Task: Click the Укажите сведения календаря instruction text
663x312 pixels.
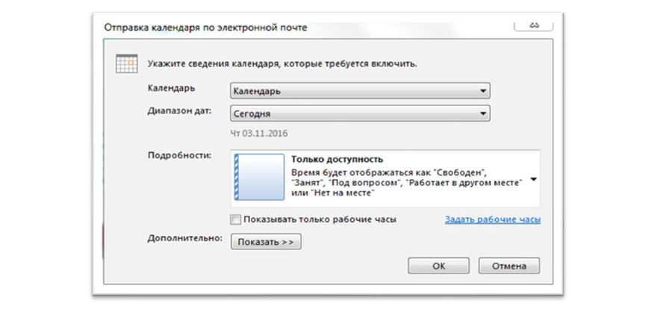Action: 281,64
